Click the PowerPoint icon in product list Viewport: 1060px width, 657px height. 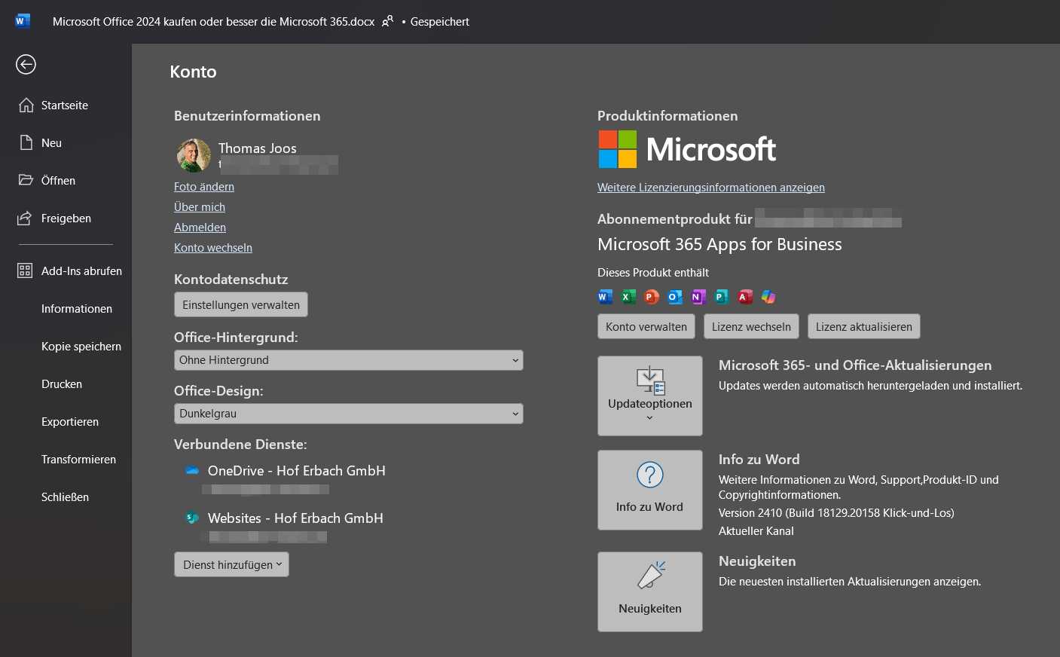[x=651, y=296]
